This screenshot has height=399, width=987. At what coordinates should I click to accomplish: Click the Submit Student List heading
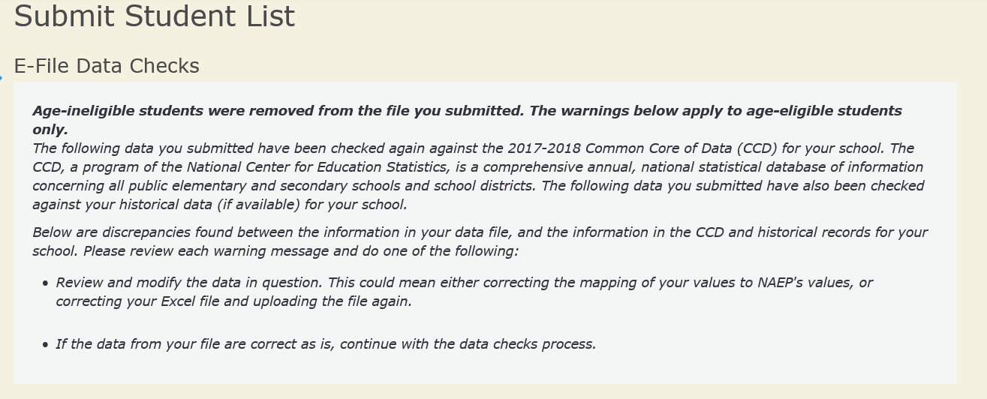[155, 16]
